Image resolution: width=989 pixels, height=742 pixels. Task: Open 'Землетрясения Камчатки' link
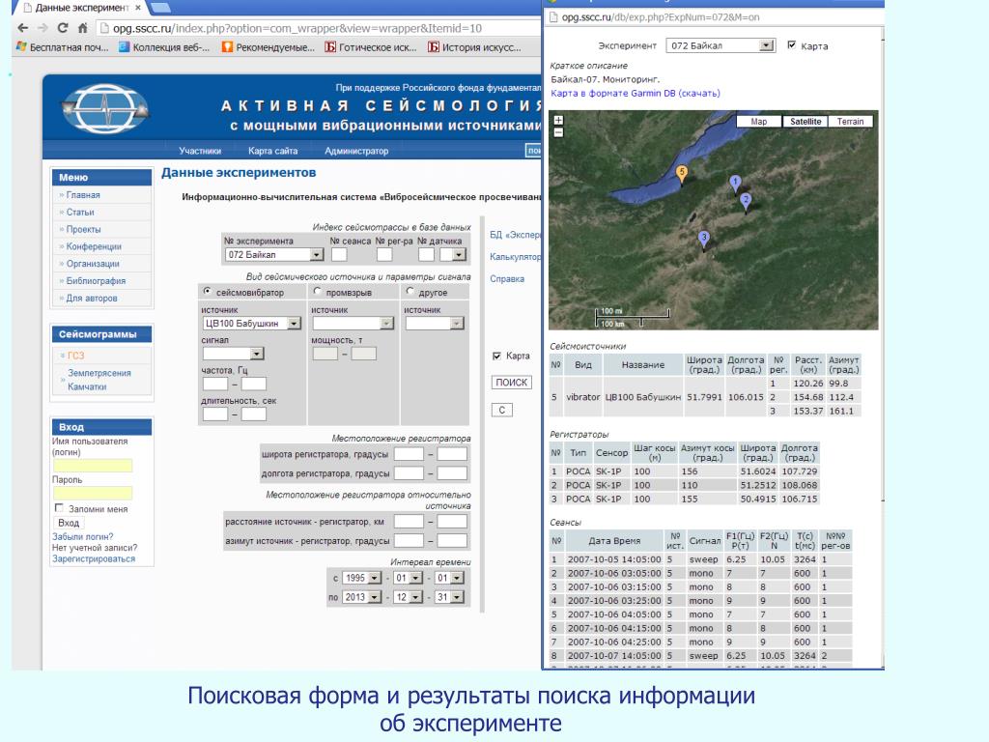pos(99,380)
